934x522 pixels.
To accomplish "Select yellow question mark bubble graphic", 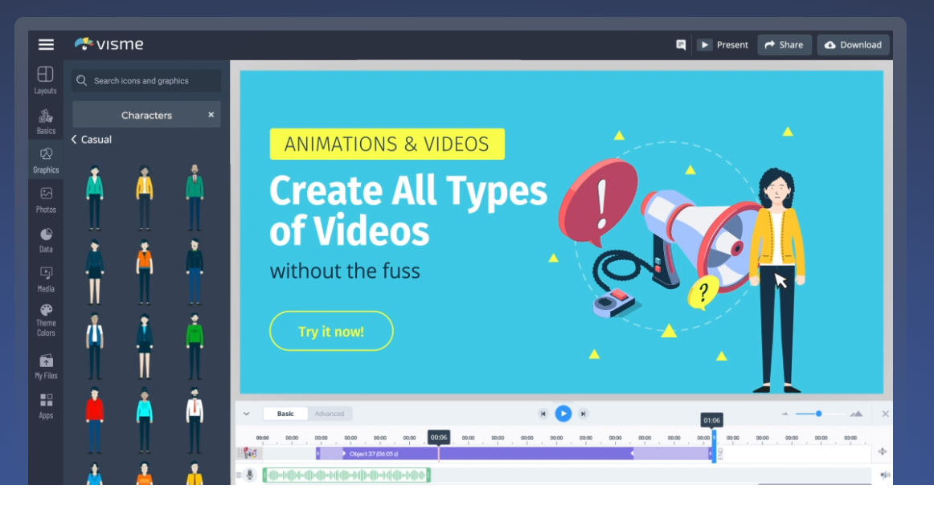I will 703,293.
